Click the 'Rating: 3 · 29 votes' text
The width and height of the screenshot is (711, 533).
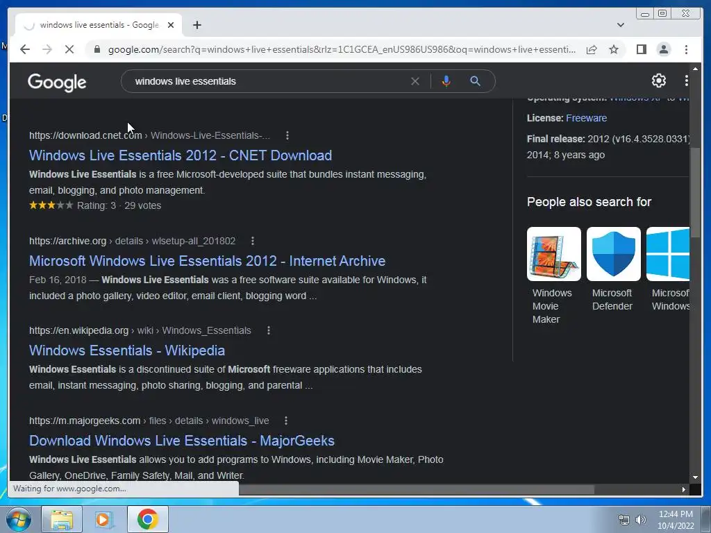click(x=119, y=205)
